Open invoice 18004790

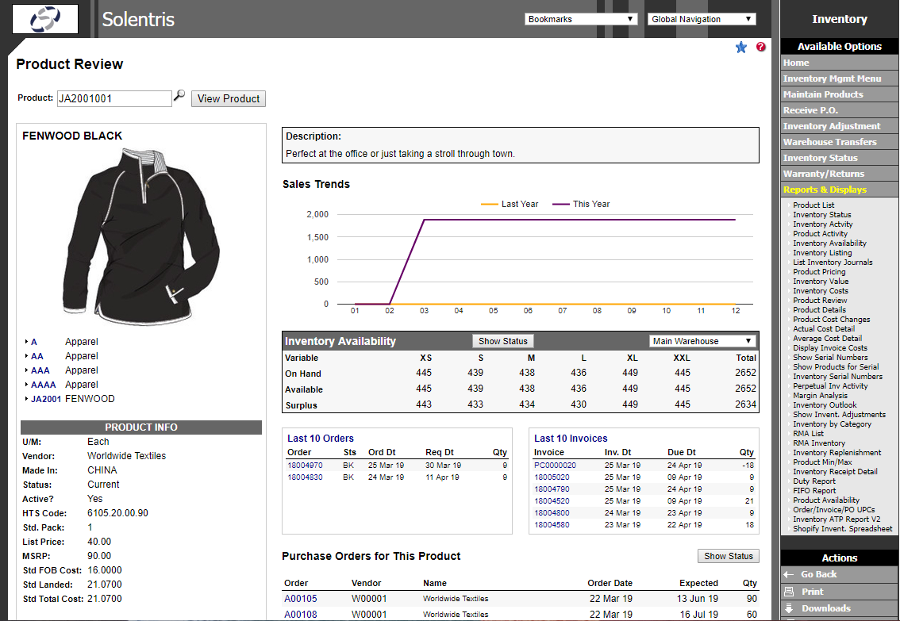(552, 489)
